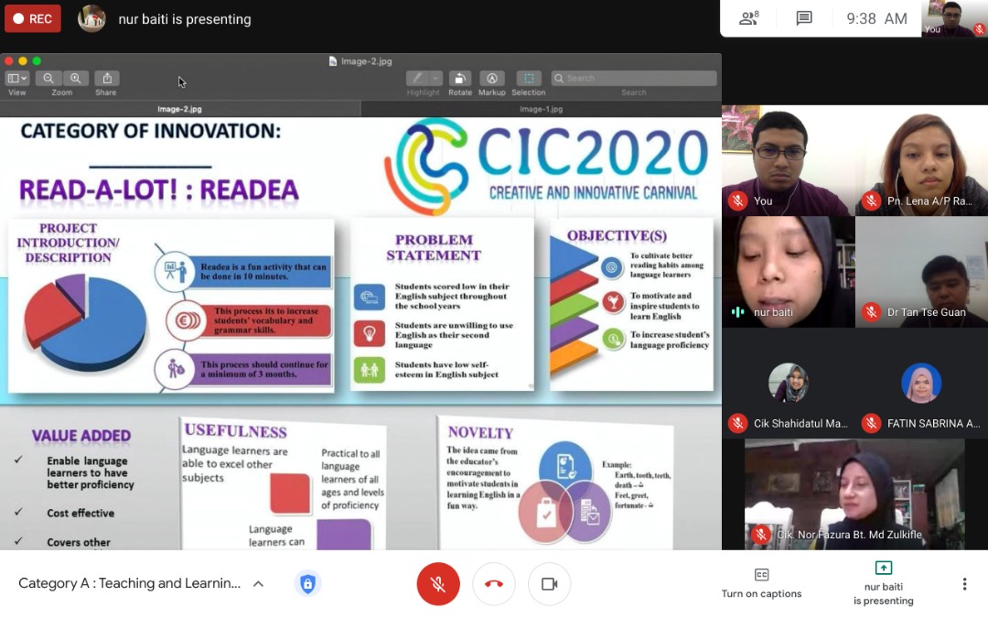Open the View sidebar dropdown in Preview
The height and width of the screenshot is (618, 988).
17,78
